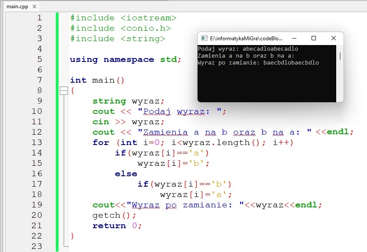Click line number 13 in the gutter
The width and height of the screenshot is (367, 252).
point(37,142)
